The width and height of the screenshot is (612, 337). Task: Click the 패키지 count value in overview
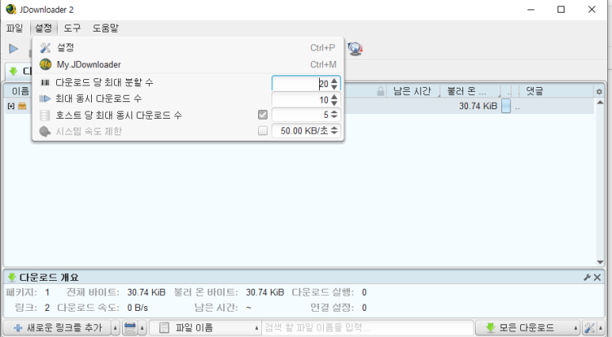click(x=48, y=292)
